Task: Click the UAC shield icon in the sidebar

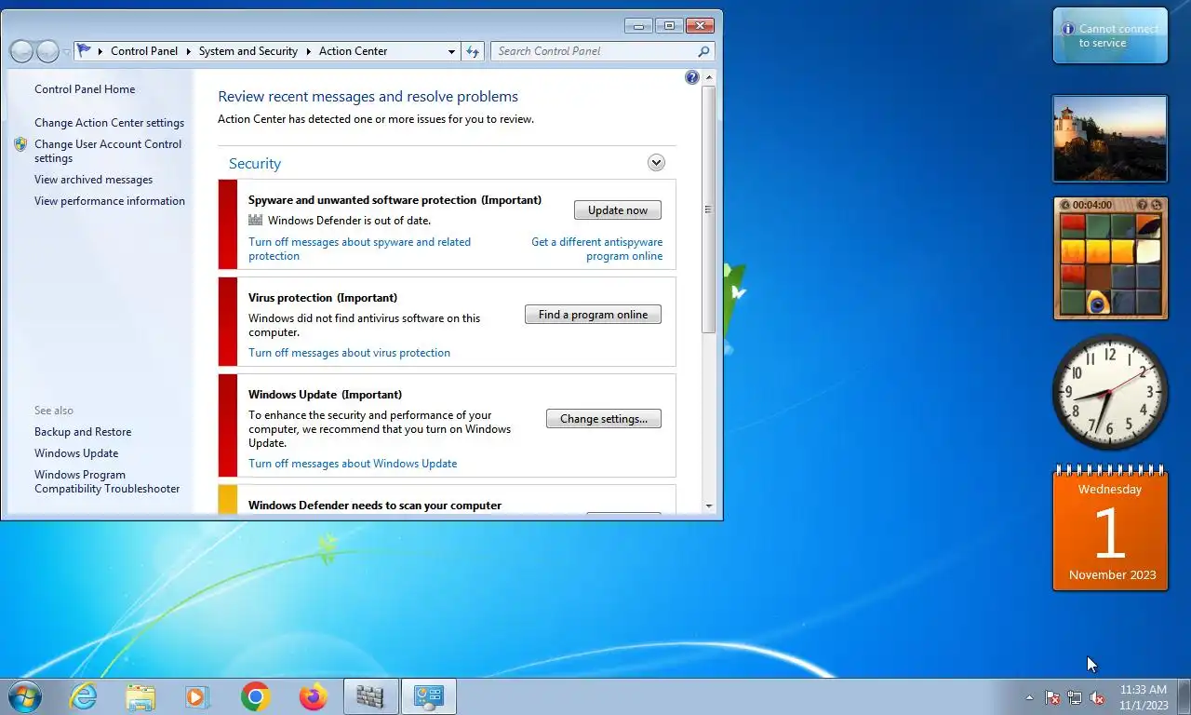Action: pos(20,144)
